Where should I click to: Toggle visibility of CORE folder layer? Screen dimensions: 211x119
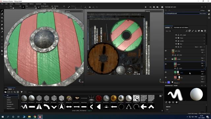coord(166,59)
